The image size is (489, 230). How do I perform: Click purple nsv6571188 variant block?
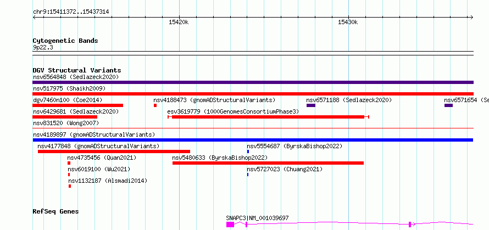[x=311, y=105]
